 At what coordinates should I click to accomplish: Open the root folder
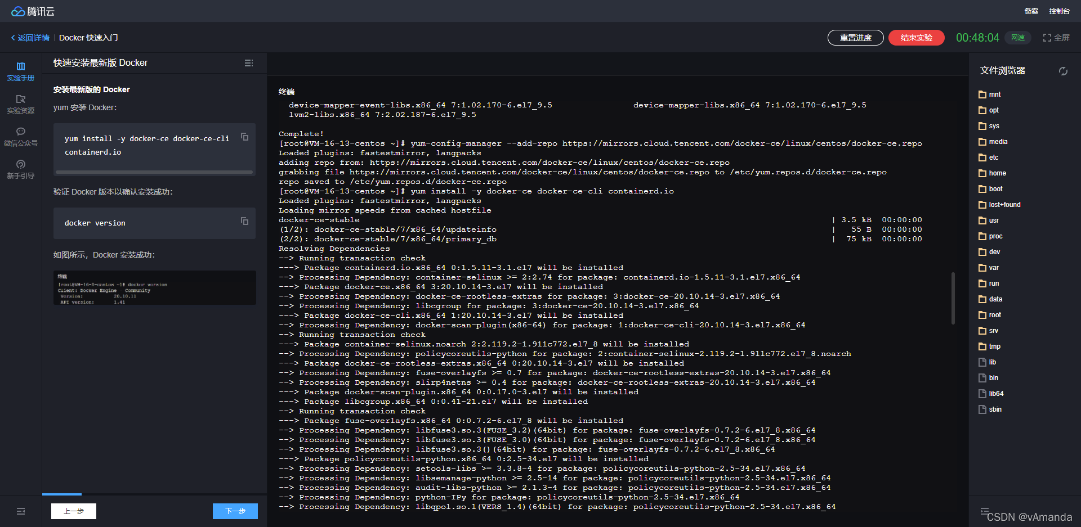990,315
